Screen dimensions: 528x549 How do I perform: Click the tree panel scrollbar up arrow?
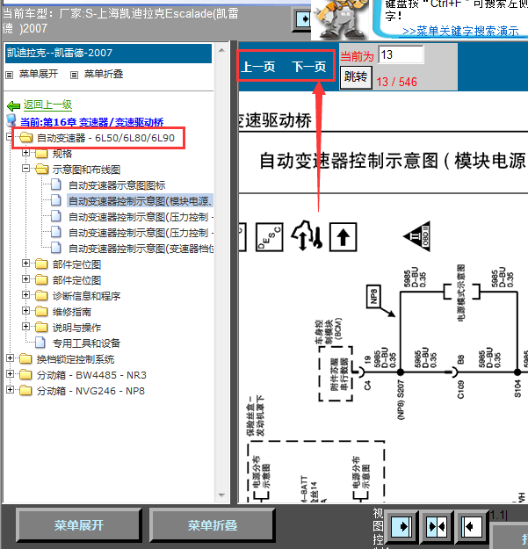coord(221,50)
